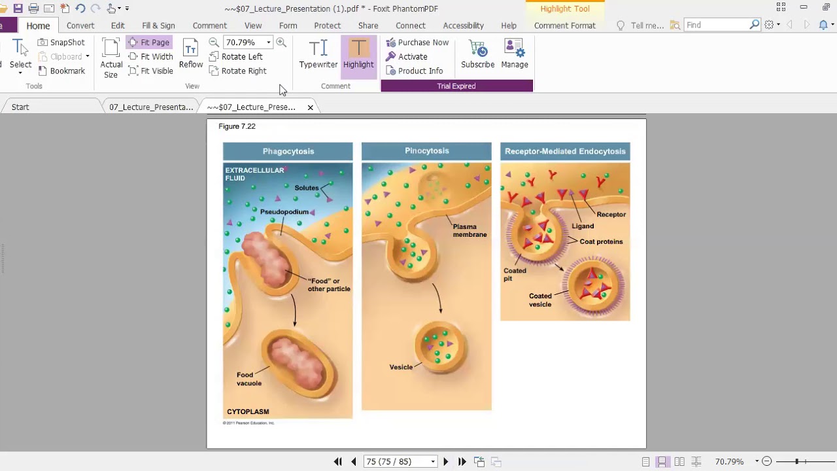Go to the previous page
The width and height of the screenshot is (837, 471).
(x=354, y=462)
